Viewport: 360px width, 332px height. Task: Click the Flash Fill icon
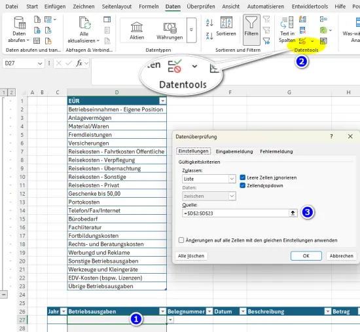pyautogui.click(x=302, y=19)
